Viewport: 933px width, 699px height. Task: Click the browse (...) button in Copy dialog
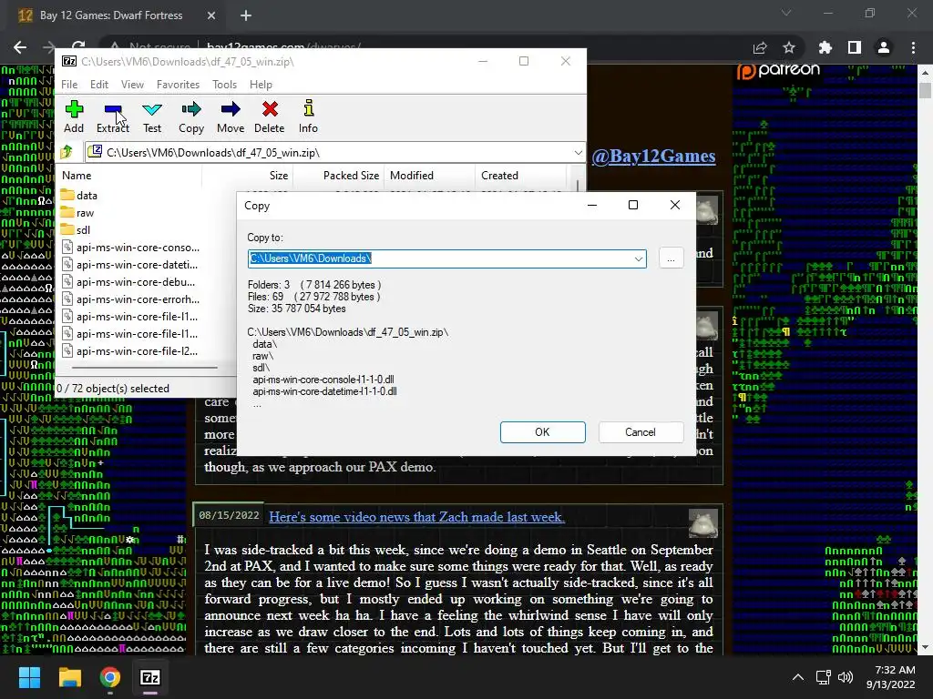click(672, 258)
